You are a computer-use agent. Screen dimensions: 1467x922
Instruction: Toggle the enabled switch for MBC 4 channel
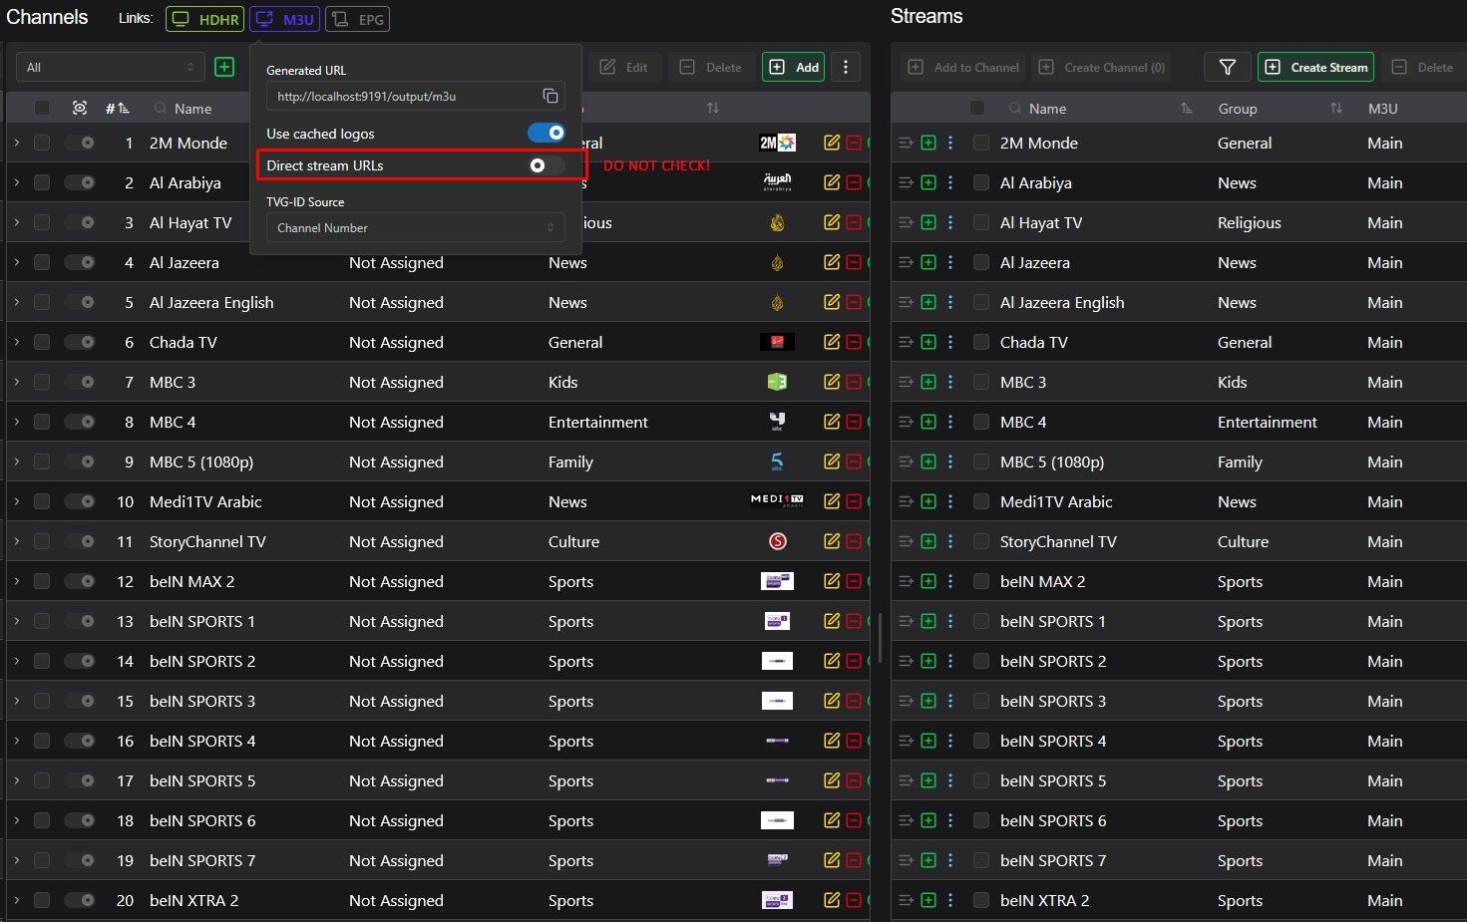[80, 422]
